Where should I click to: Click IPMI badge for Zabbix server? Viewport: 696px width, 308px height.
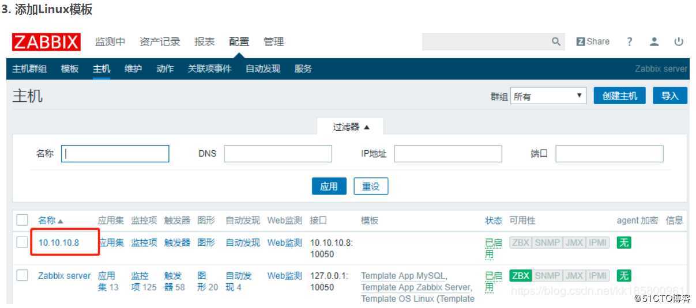click(597, 276)
